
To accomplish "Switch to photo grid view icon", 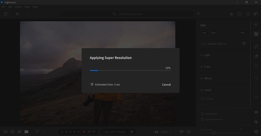I will coord(6,132).
